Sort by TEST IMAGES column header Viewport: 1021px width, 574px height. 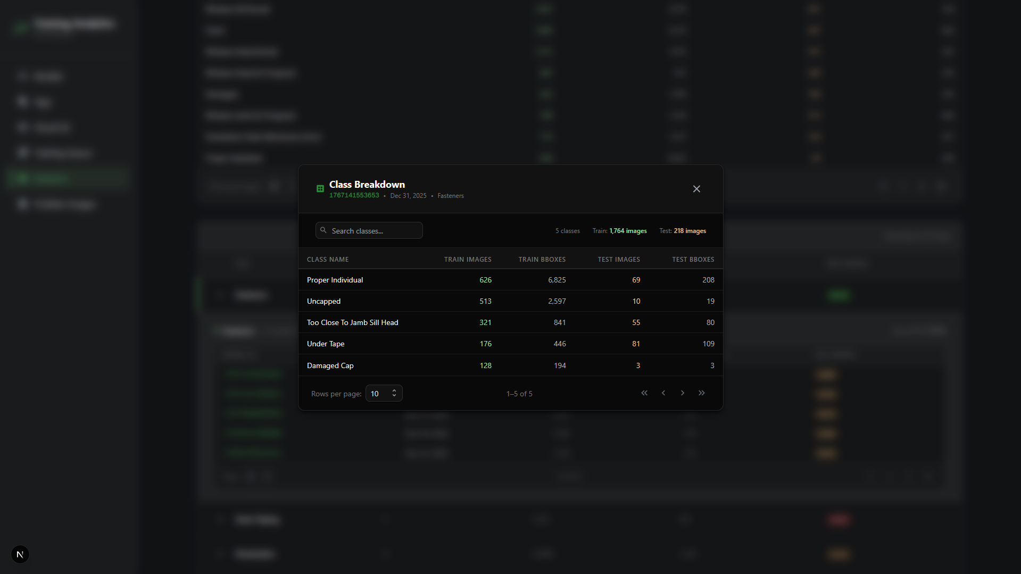tap(619, 260)
